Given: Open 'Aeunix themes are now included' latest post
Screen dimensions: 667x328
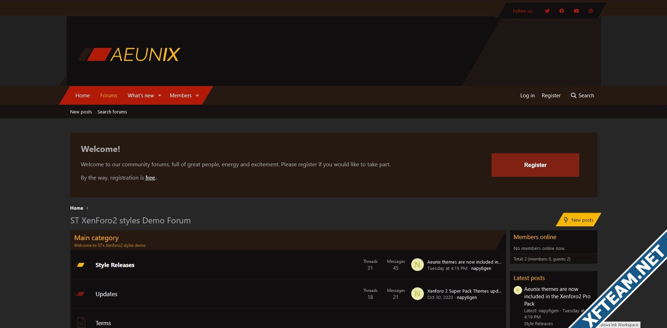Looking at the screenshot, I should tap(557, 296).
